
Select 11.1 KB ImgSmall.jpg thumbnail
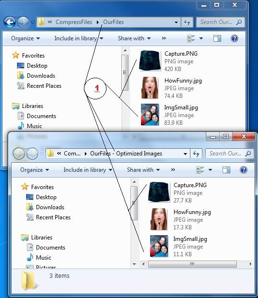159,246
